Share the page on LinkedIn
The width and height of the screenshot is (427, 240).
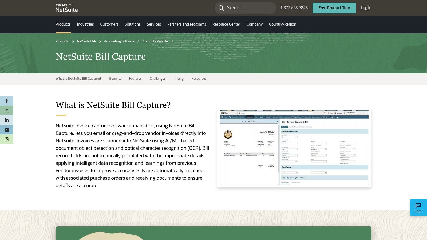pyautogui.click(x=7, y=120)
